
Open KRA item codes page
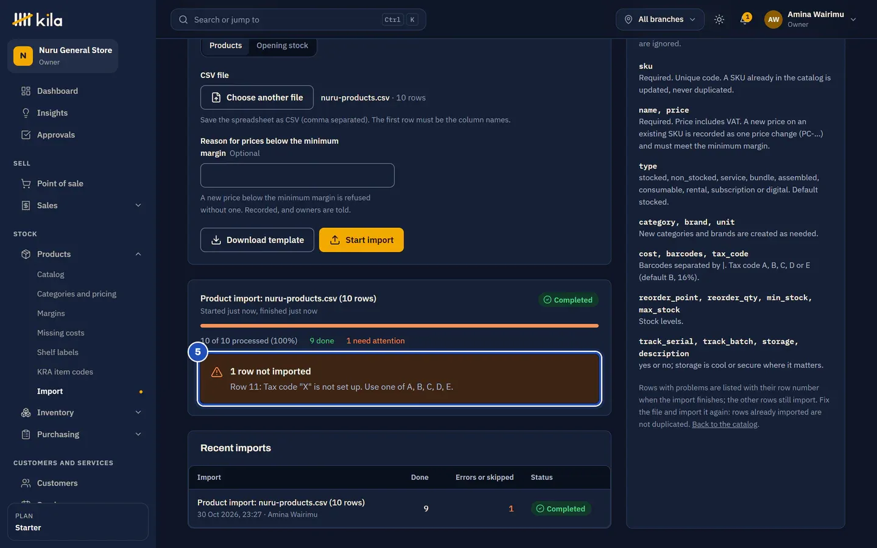coord(65,372)
